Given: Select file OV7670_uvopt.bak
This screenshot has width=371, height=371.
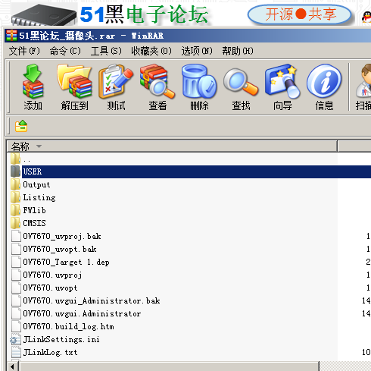Looking at the screenshot, I should [x=60, y=249].
